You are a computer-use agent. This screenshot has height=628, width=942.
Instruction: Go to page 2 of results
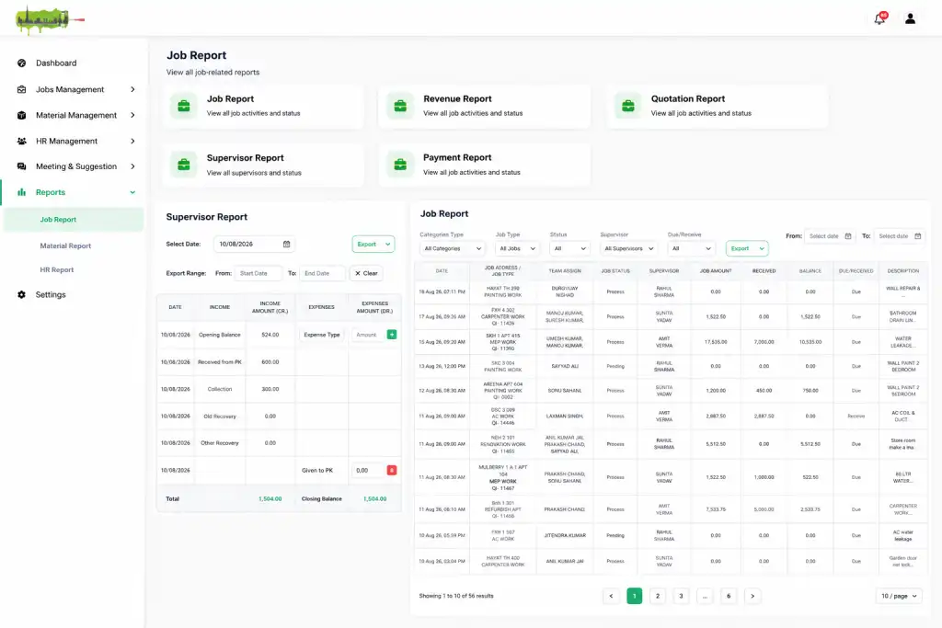658,596
